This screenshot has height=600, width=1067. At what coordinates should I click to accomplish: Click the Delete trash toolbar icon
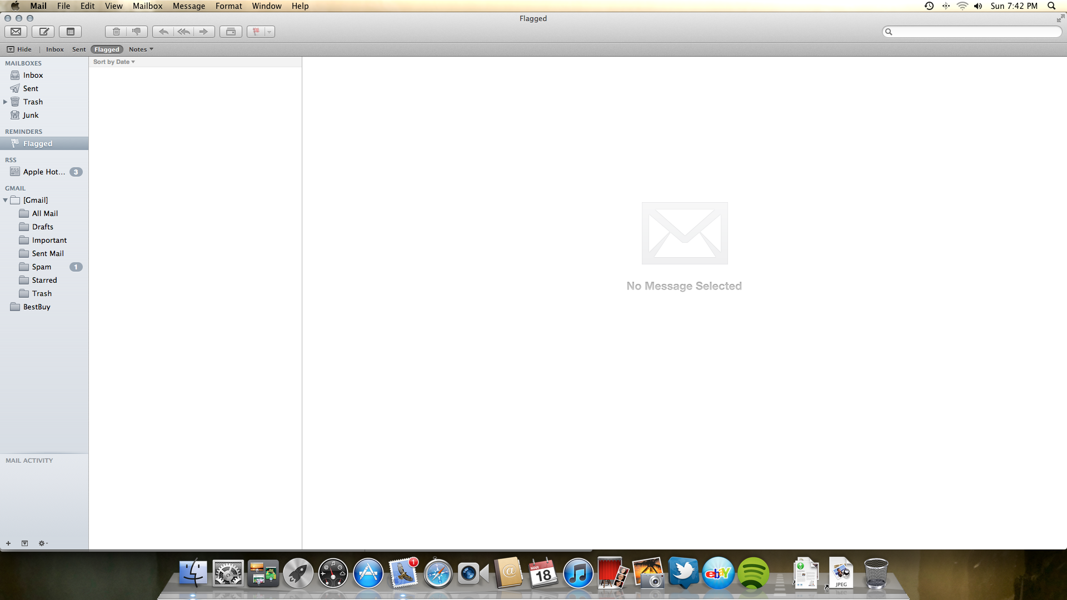coord(116,32)
